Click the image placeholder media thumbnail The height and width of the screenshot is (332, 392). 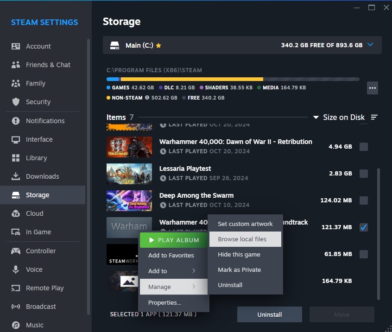(x=122, y=281)
